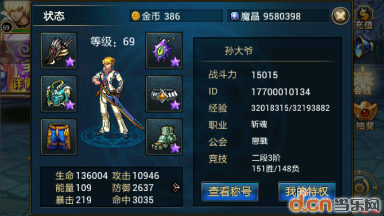Viewport: 384px width, 216px height.
Task: Open the green boots equipment slot
Action: (164, 137)
